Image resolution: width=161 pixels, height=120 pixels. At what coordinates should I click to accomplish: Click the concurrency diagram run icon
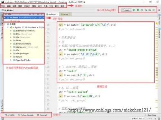tap(150, 10)
